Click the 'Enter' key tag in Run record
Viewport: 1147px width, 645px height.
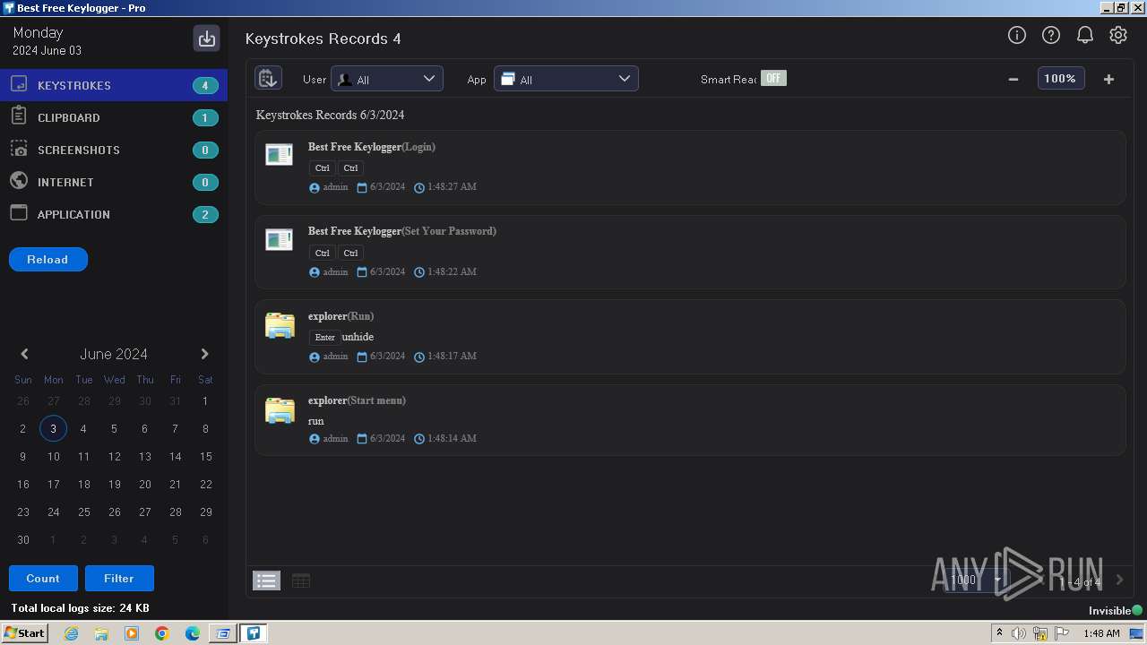coord(324,338)
